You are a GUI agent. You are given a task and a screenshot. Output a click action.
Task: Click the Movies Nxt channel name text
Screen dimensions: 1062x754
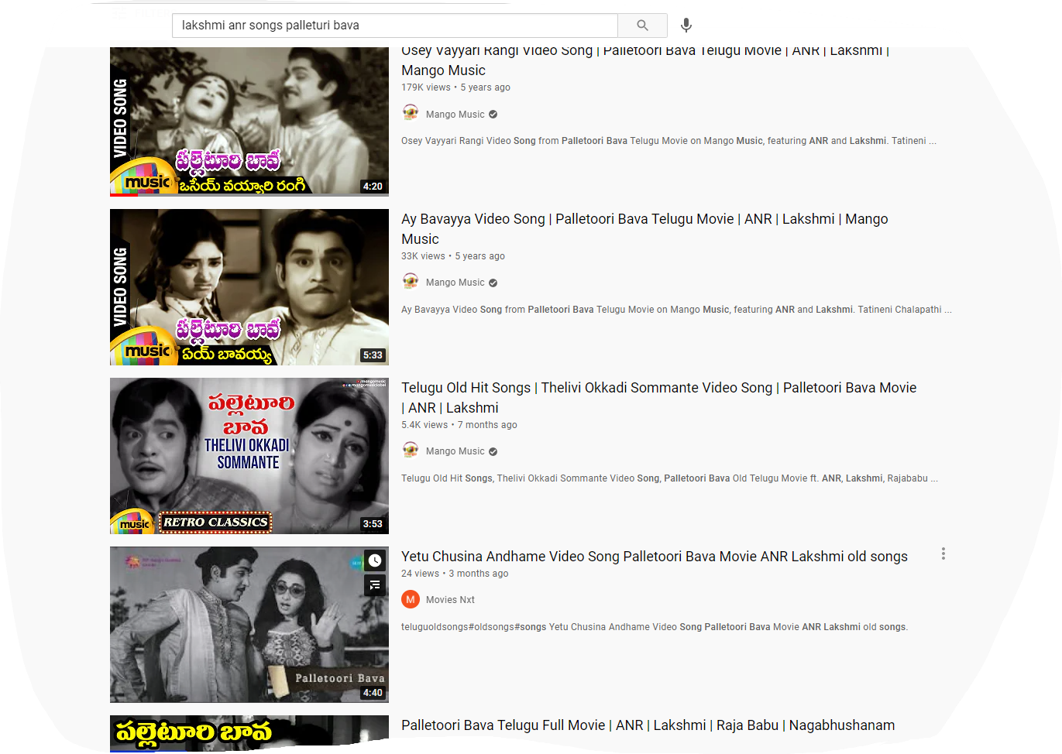pyautogui.click(x=449, y=598)
